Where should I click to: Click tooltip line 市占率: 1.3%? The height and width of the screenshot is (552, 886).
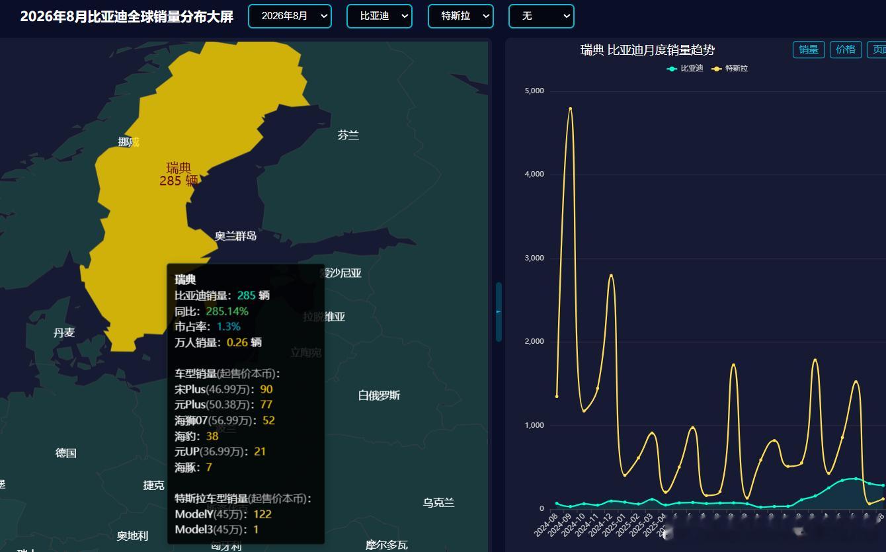pyautogui.click(x=208, y=327)
